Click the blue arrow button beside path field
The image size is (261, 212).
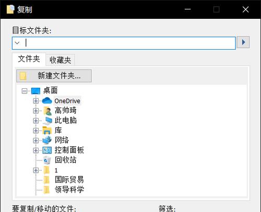243,42
